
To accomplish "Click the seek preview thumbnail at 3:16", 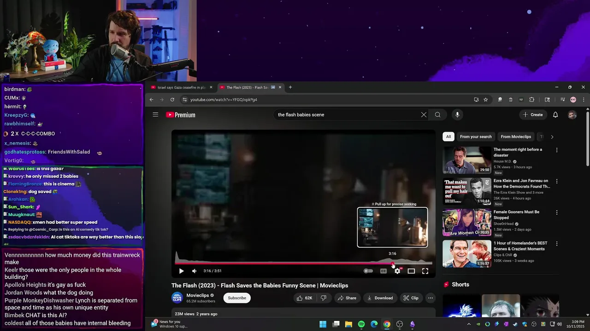I will [x=392, y=227].
